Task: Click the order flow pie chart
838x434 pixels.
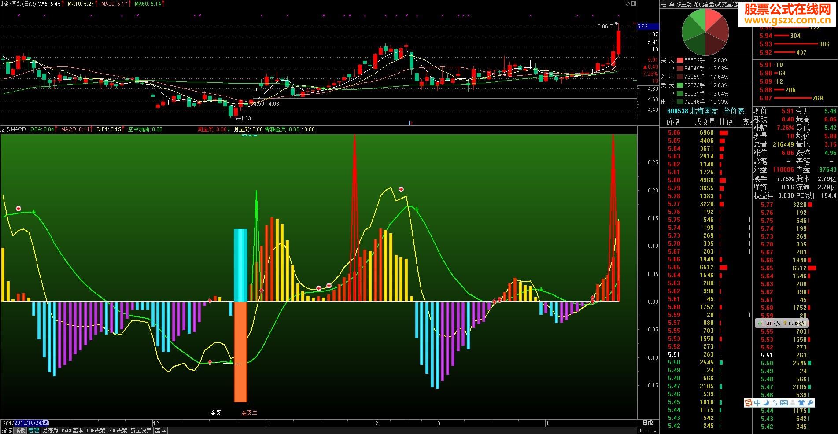Action: pyautogui.click(x=705, y=32)
